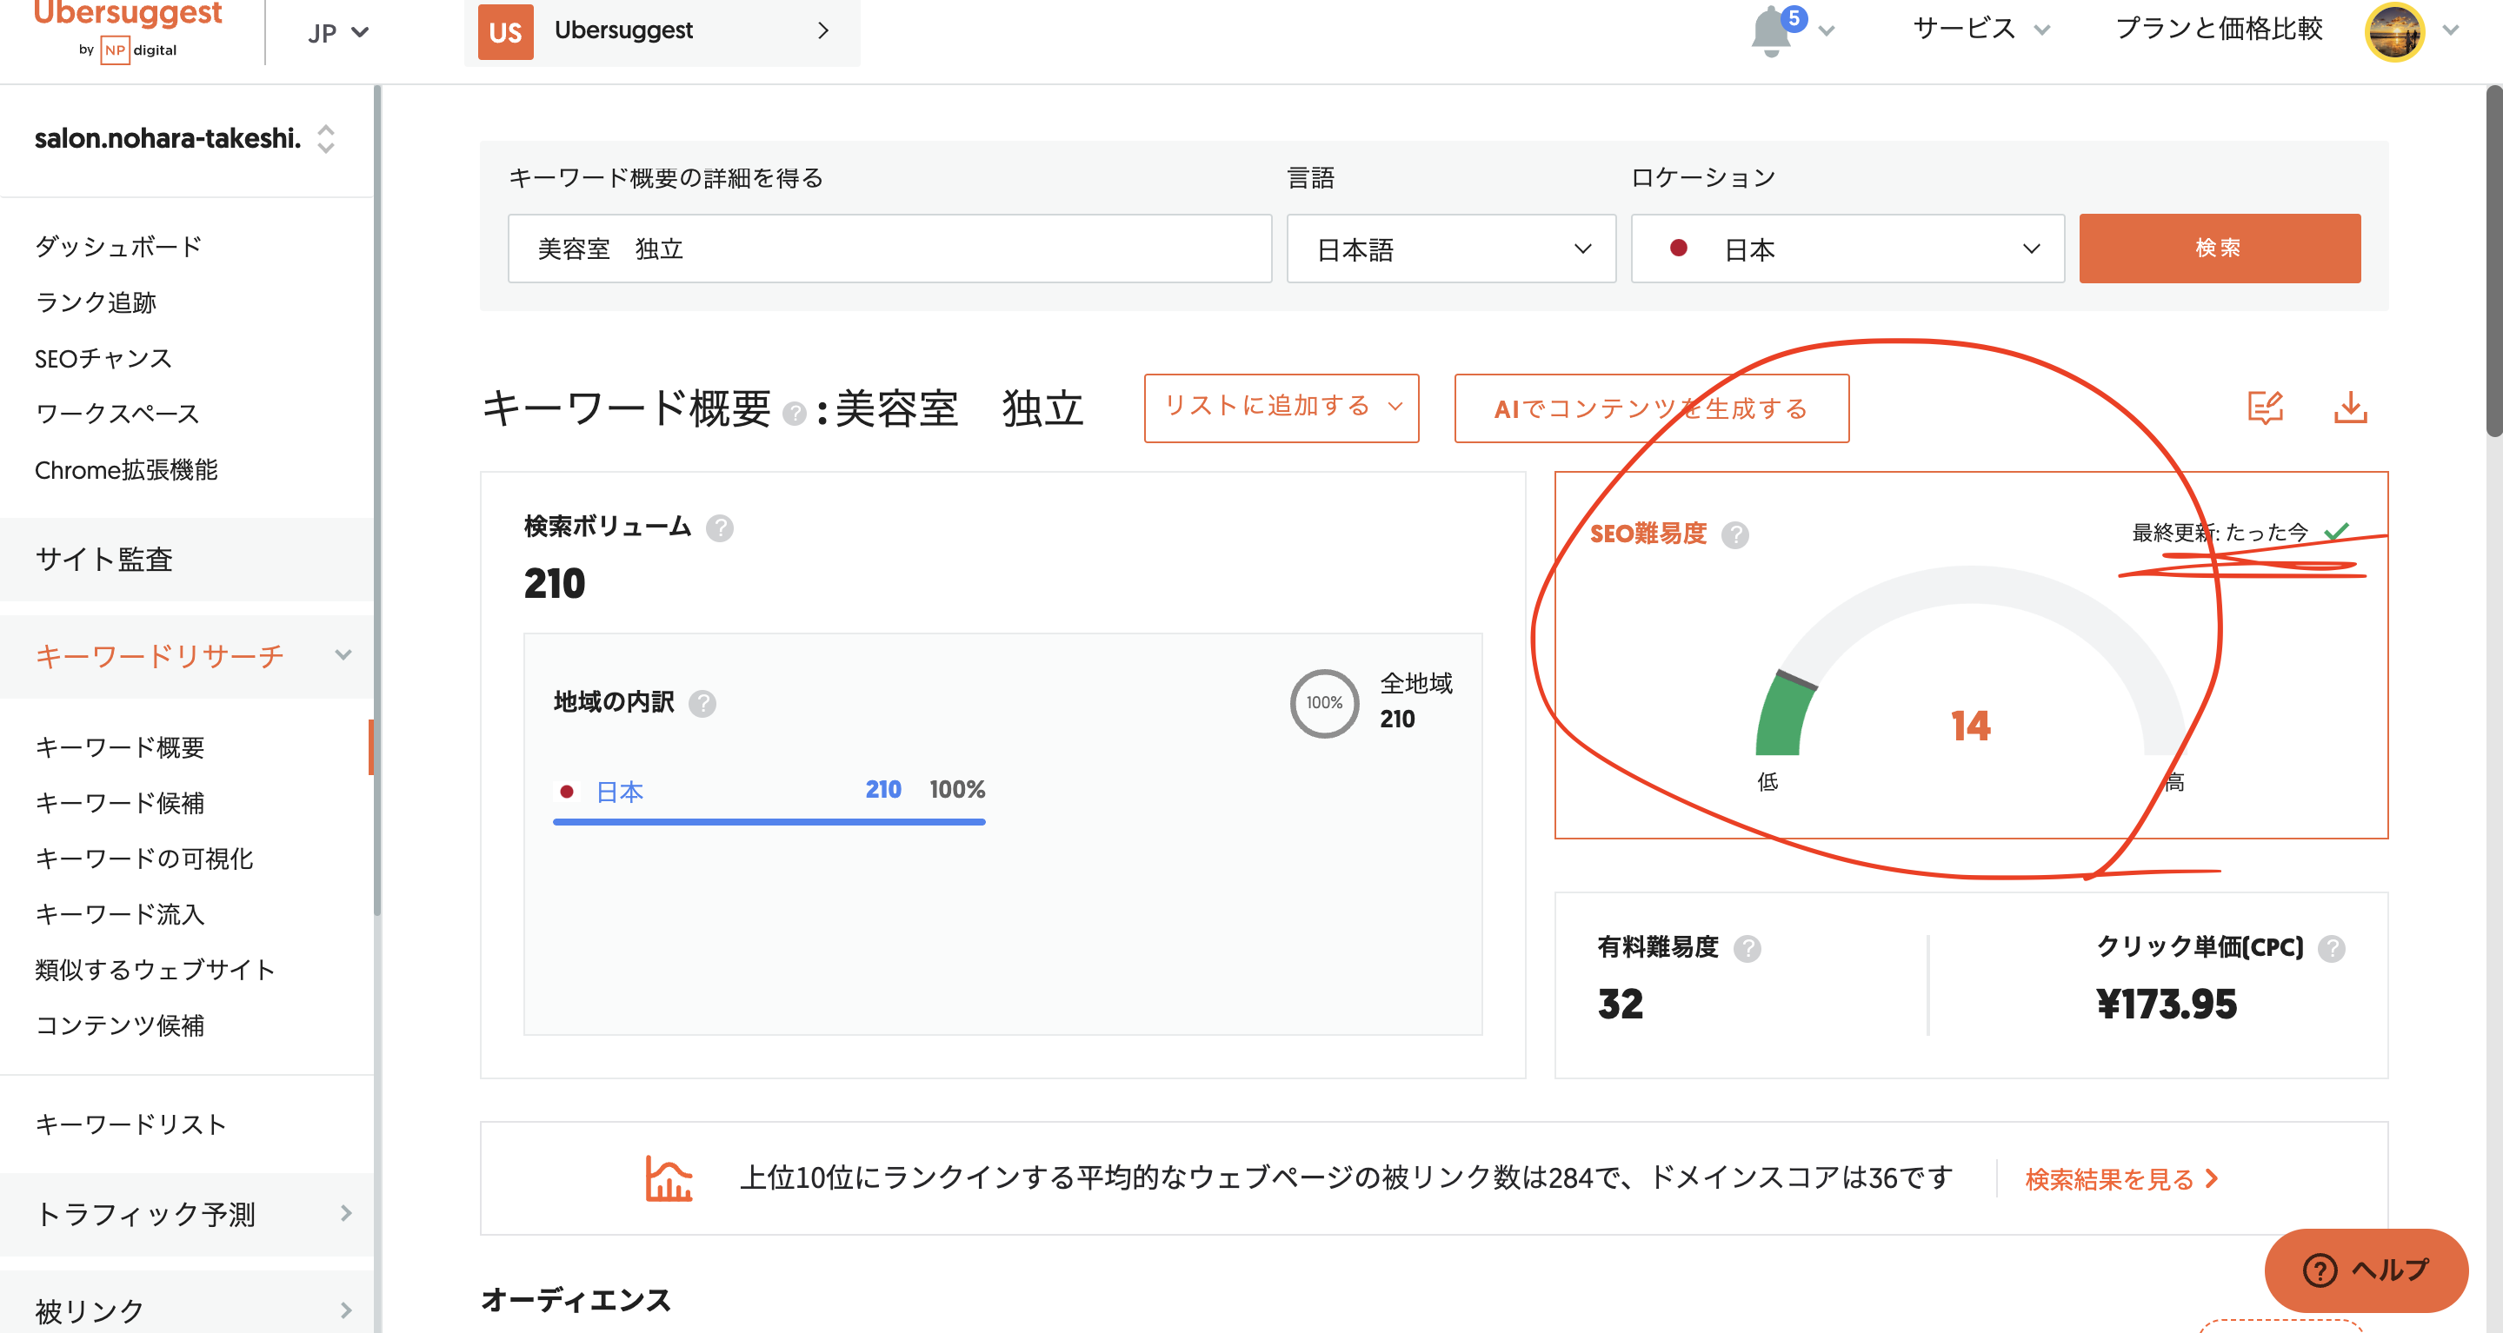The height and width of the screenshot is (1333, 2503).
Task: Select ダッシュボード in sidebar menu
Action: (117, 247)
